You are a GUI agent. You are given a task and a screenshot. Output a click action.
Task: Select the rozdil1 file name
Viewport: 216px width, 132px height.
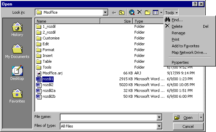click(x=48, y=79)
